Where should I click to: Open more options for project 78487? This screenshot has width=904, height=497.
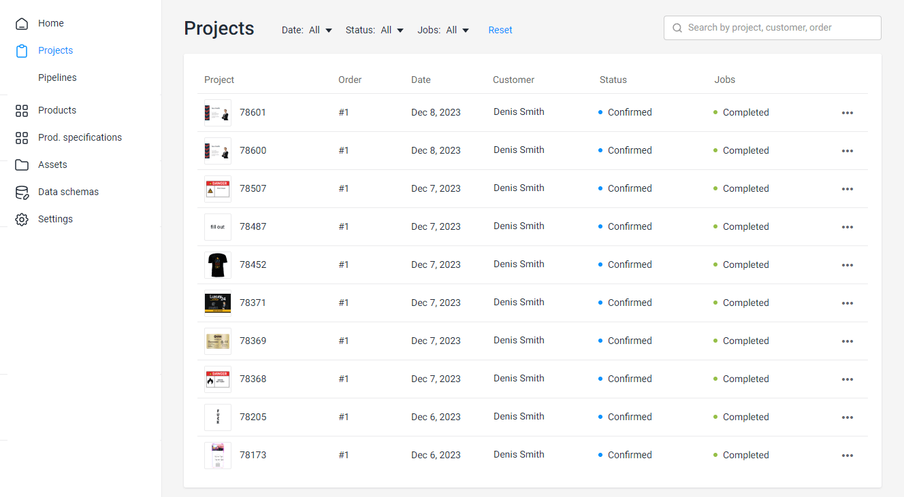click(x=847, y=227)
